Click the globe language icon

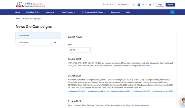click(x=119, y=5)
